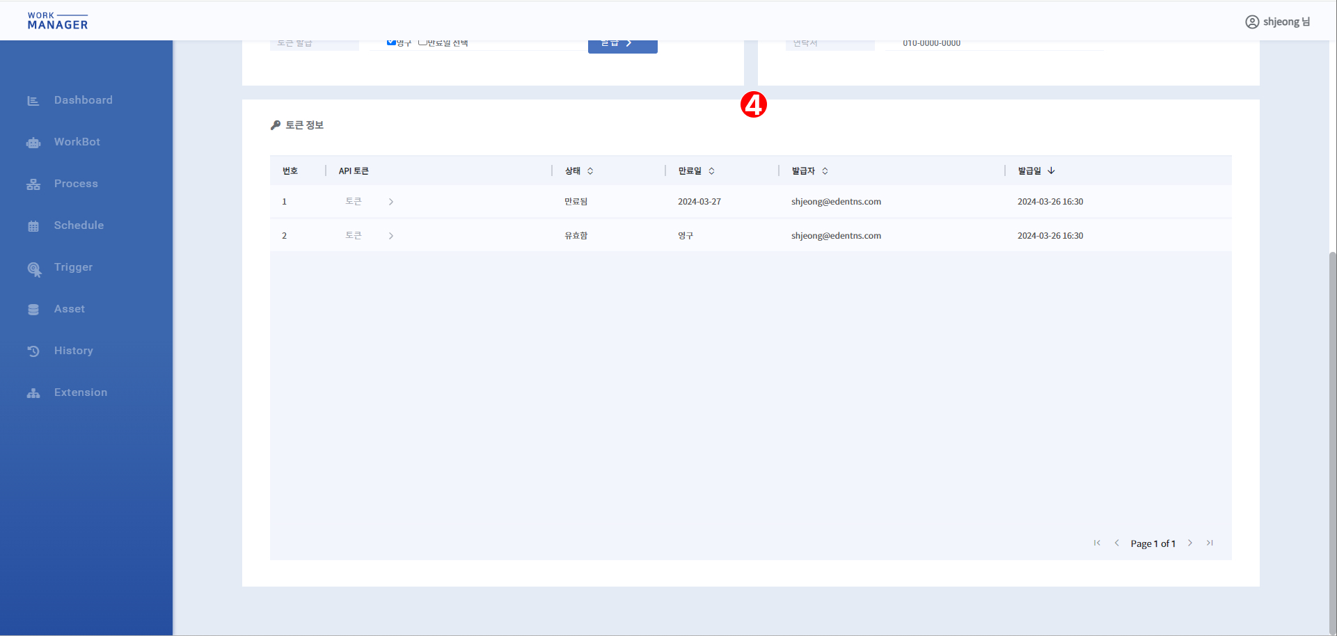Open the Dashboard menu

[84, 100]
